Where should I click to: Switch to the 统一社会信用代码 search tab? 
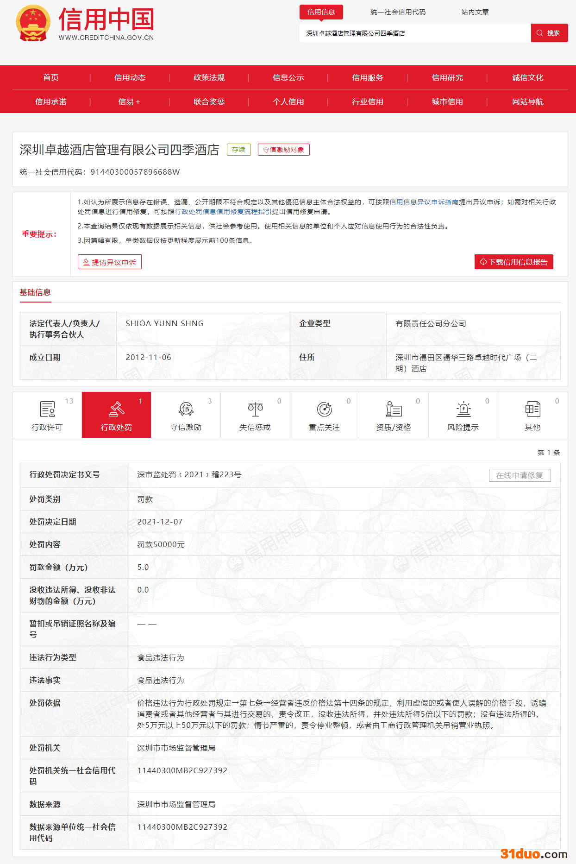click(x=398, y=12)
